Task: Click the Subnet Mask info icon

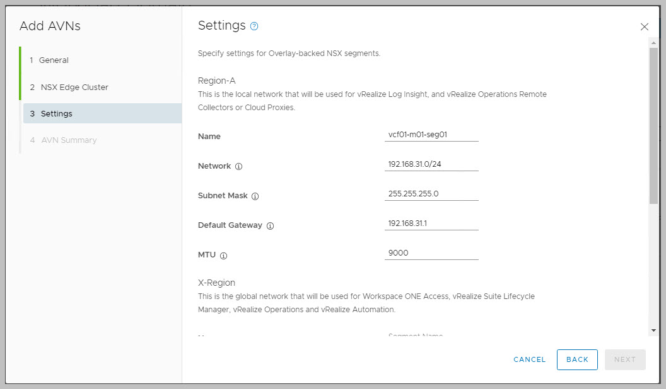Action: [x=255, y=196]
